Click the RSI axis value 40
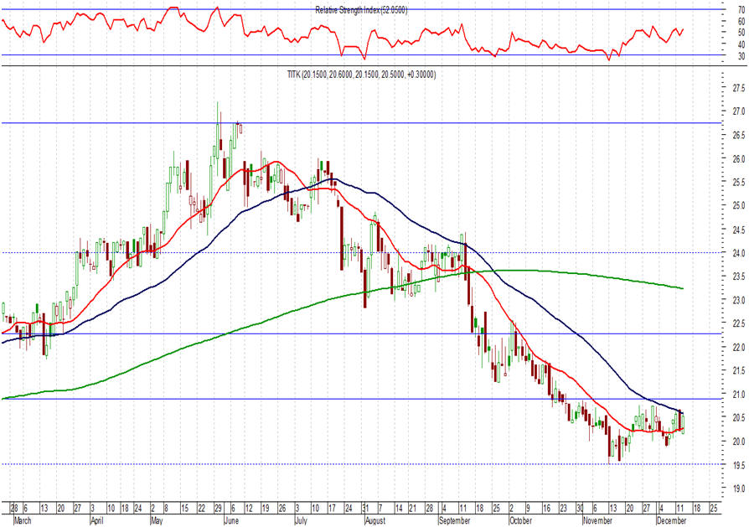The width and height of the screenshot is (749, 527). (741, 45)
